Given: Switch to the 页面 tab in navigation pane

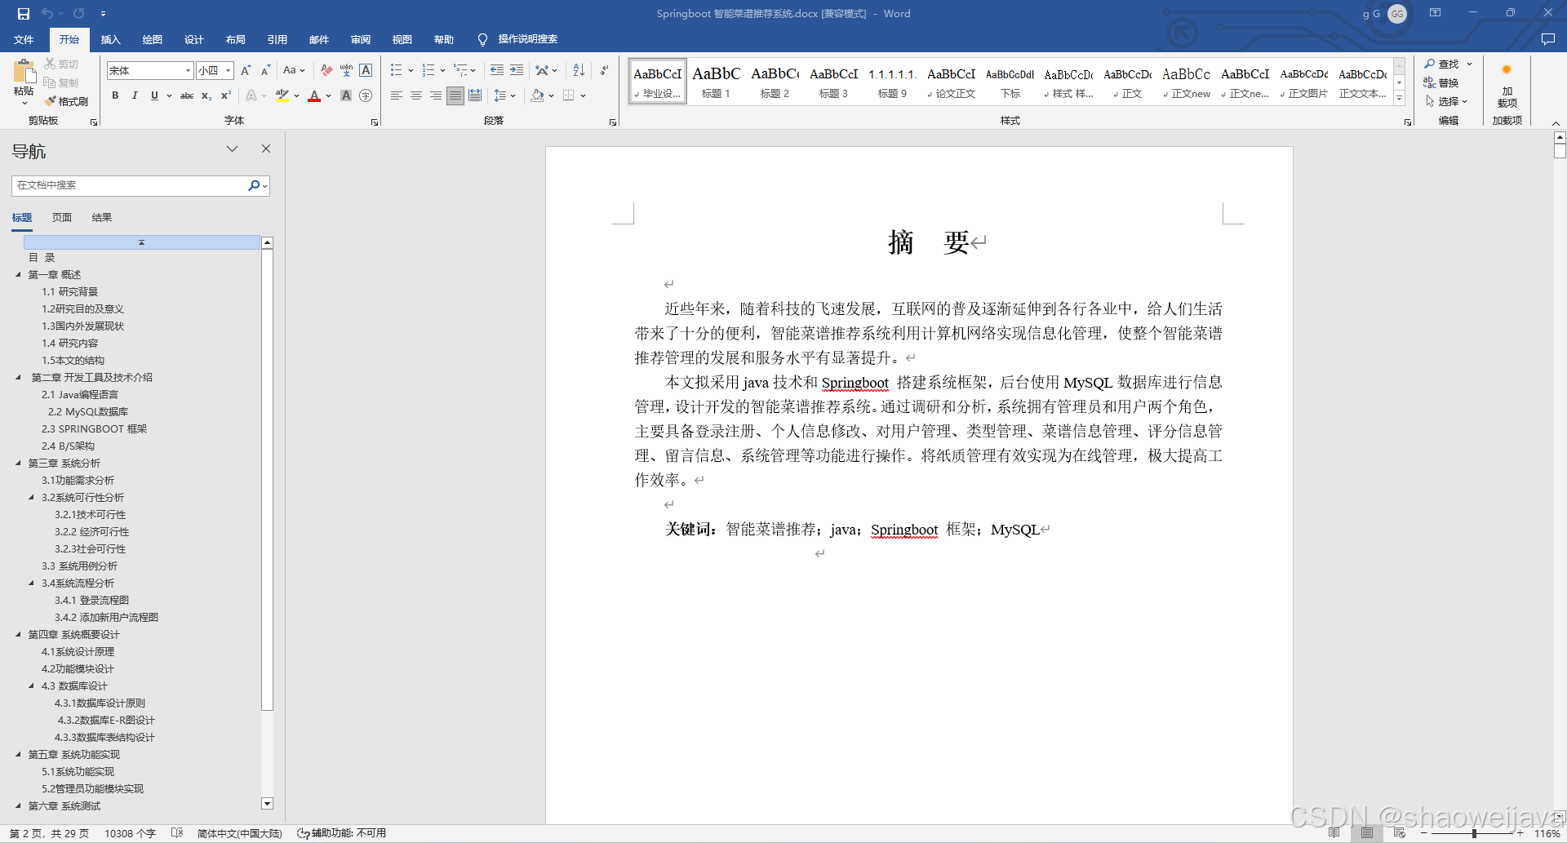Looking at the screenshot, I should point(62,218).
